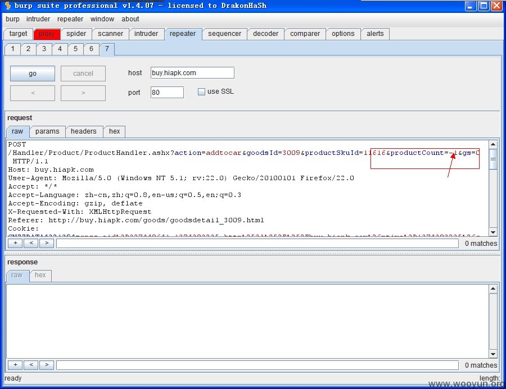
Task: Click the Accept-Encoding header line
Action: click(75, 203)
